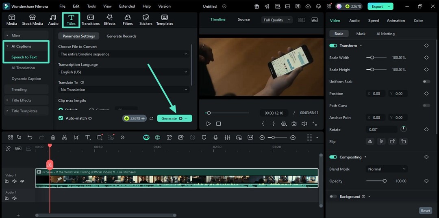439x218 pixels.
Task: Disable the Transform toggle
Action: point(333,46)
